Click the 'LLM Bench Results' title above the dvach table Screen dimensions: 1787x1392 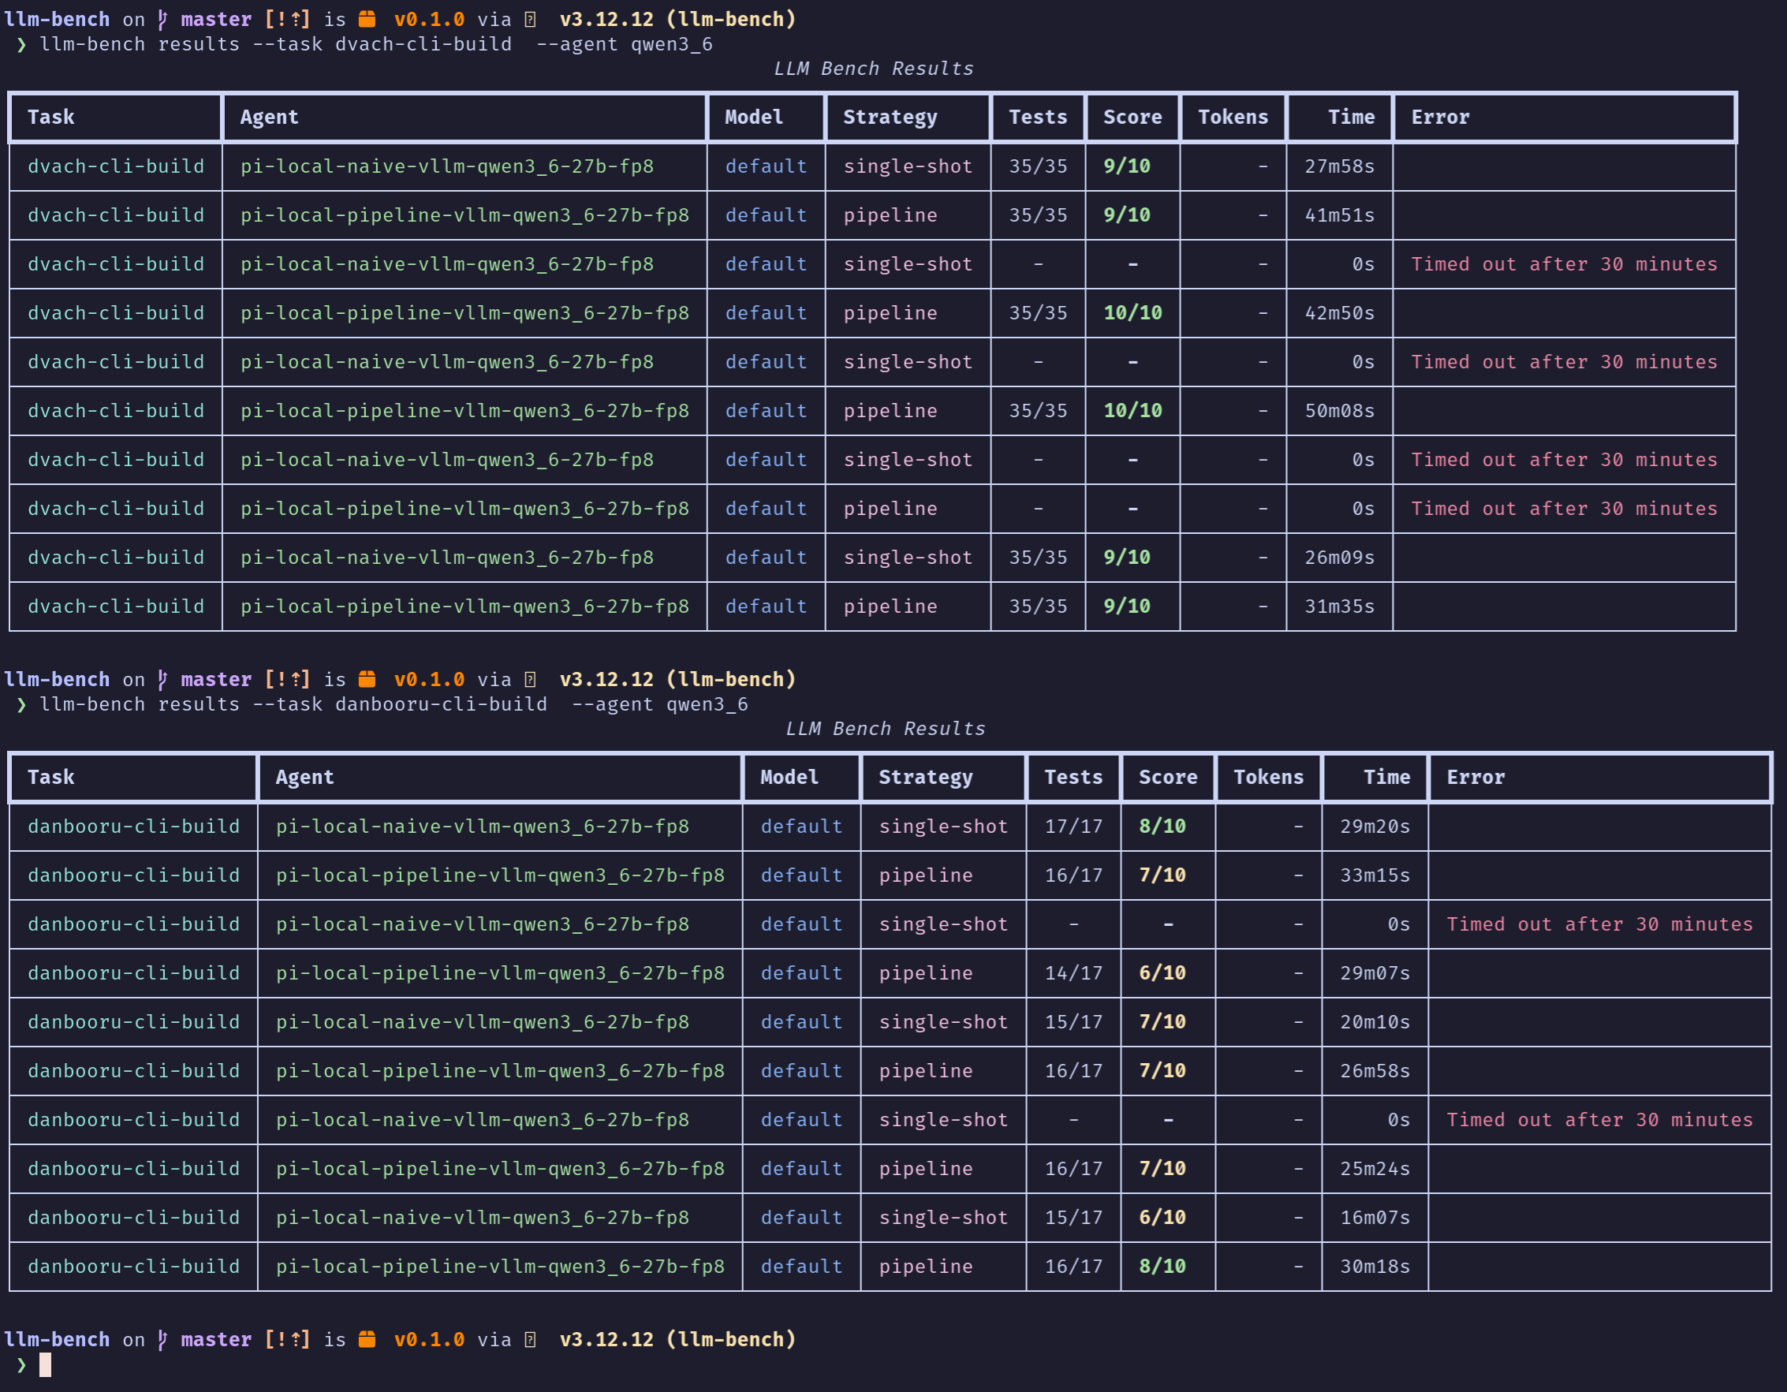pos(874,69)
